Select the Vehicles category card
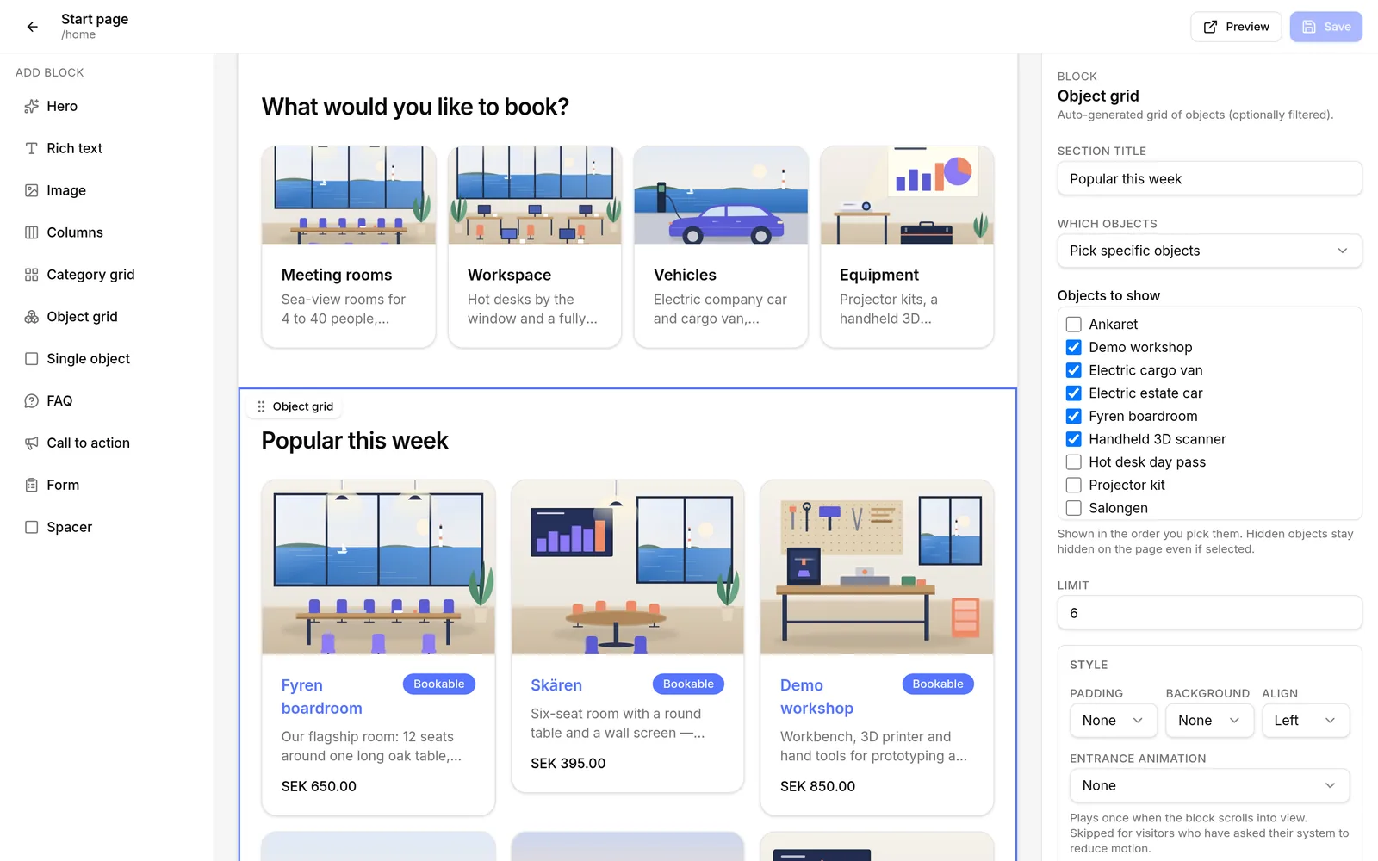Screen dimensions: 1378x861 click(721, 247)
